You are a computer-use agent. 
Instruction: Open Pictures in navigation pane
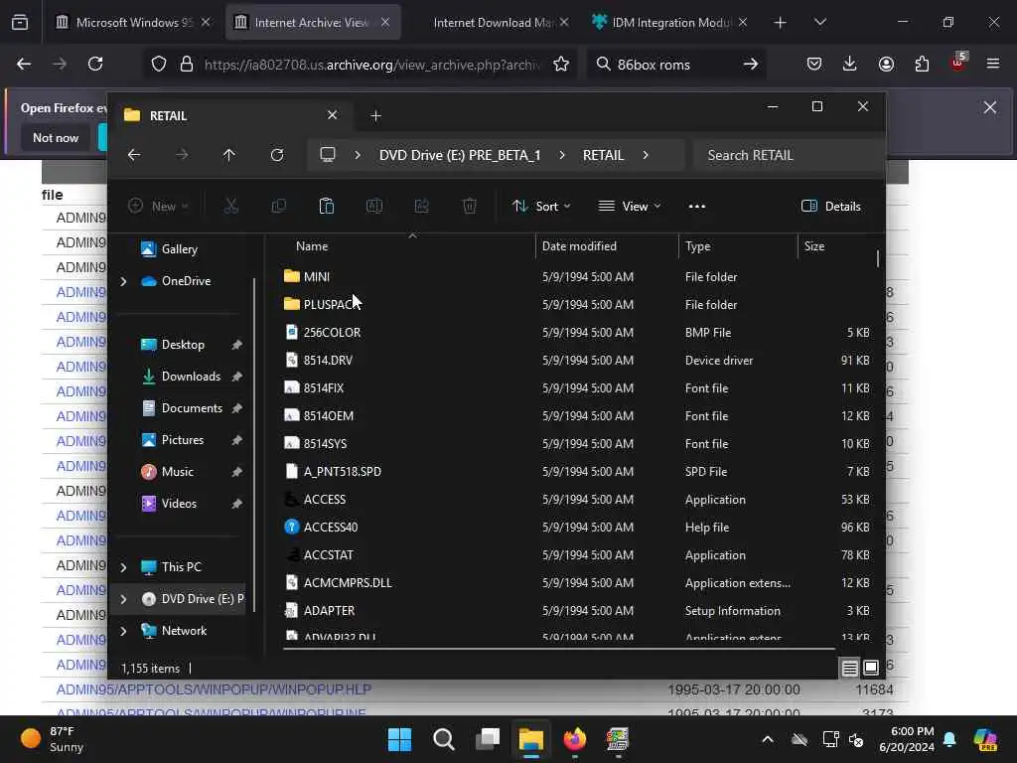tap(183, 440)
